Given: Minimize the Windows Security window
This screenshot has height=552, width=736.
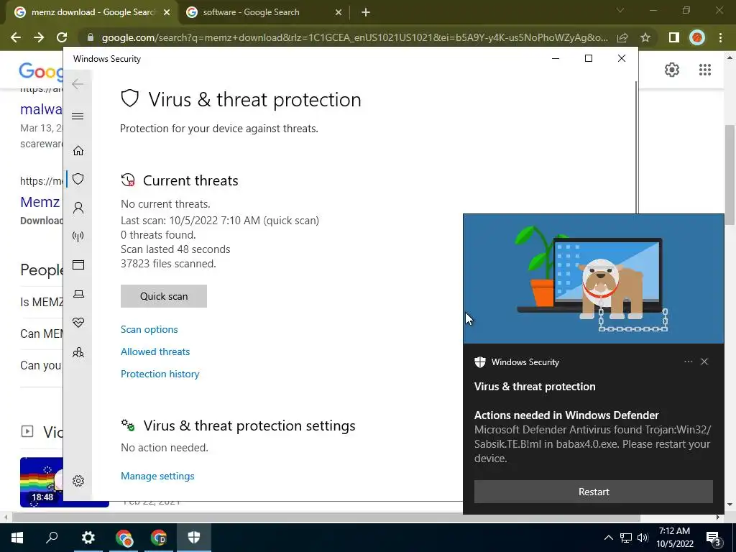Looking at the screenshot, I should point(556,58).
